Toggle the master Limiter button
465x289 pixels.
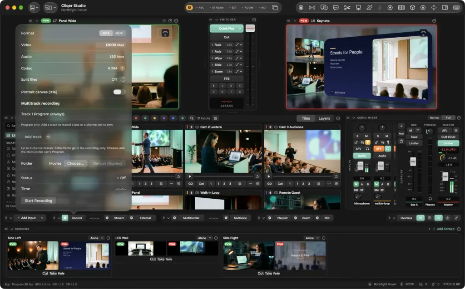tap(448, 143)
